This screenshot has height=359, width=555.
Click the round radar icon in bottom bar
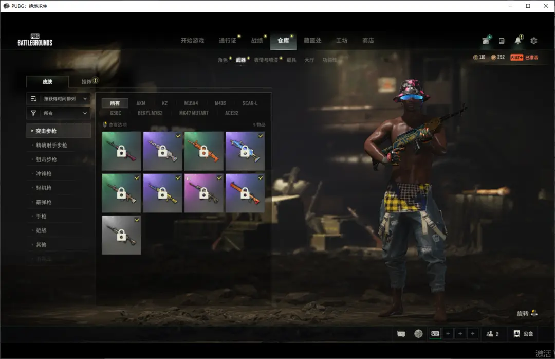(x=418, y=334)
